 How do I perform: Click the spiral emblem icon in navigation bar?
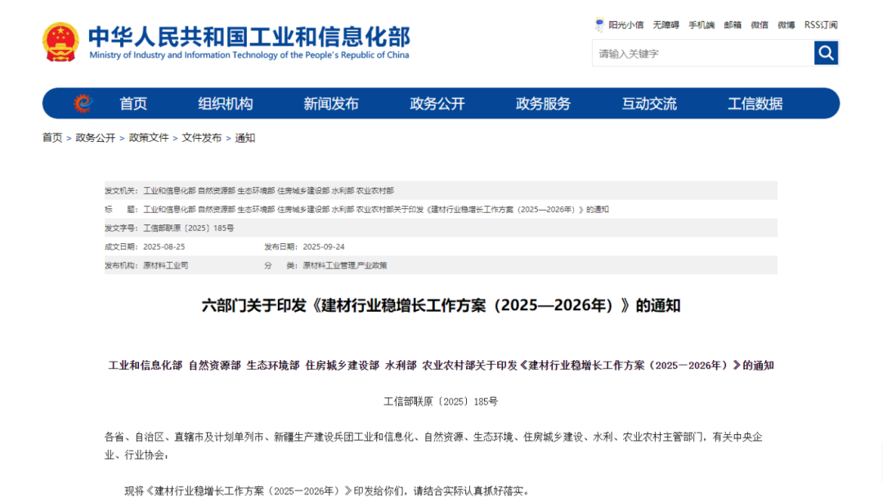[x=81, y=103]
